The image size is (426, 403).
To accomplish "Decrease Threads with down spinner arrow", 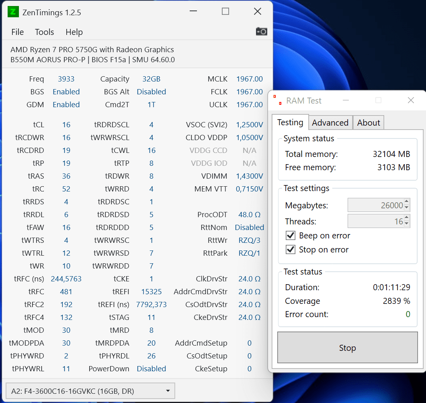I will coord(406,224).
